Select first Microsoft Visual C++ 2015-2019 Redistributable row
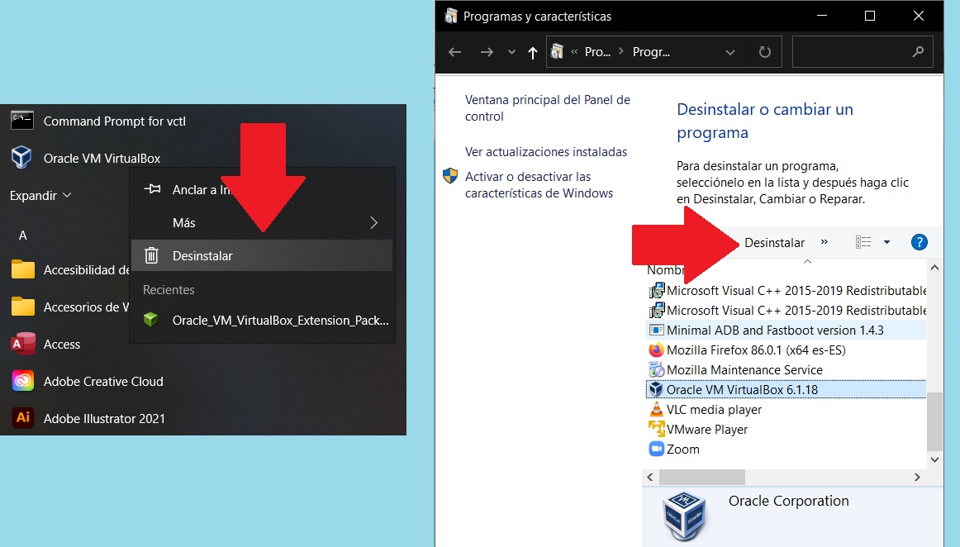 tap(787, 290)
